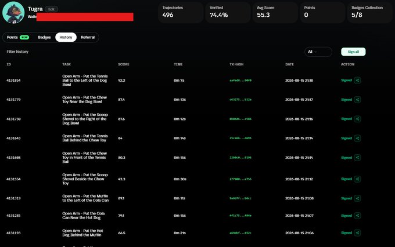The height and width of the screenshot is (247, 395).
Task: Click the Points 0 stat card
Action: (x=322, y=13)
